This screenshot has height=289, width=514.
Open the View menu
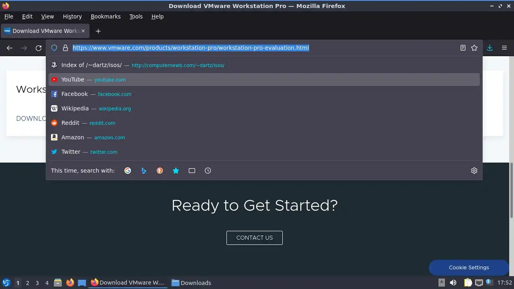[x=47, y=16]
